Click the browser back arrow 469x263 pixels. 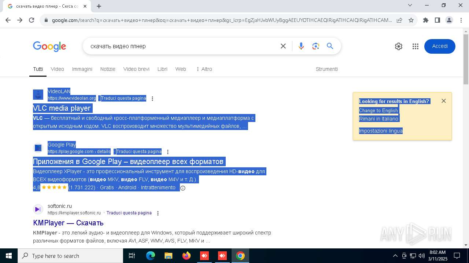coord(8,20)
